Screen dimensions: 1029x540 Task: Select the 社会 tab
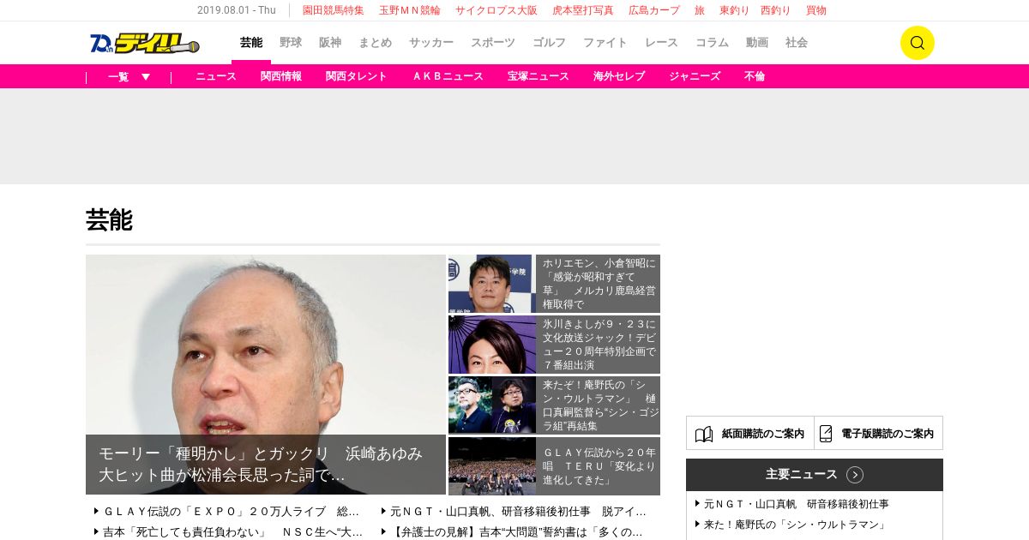pyautogui.click(x=797, y=43)
